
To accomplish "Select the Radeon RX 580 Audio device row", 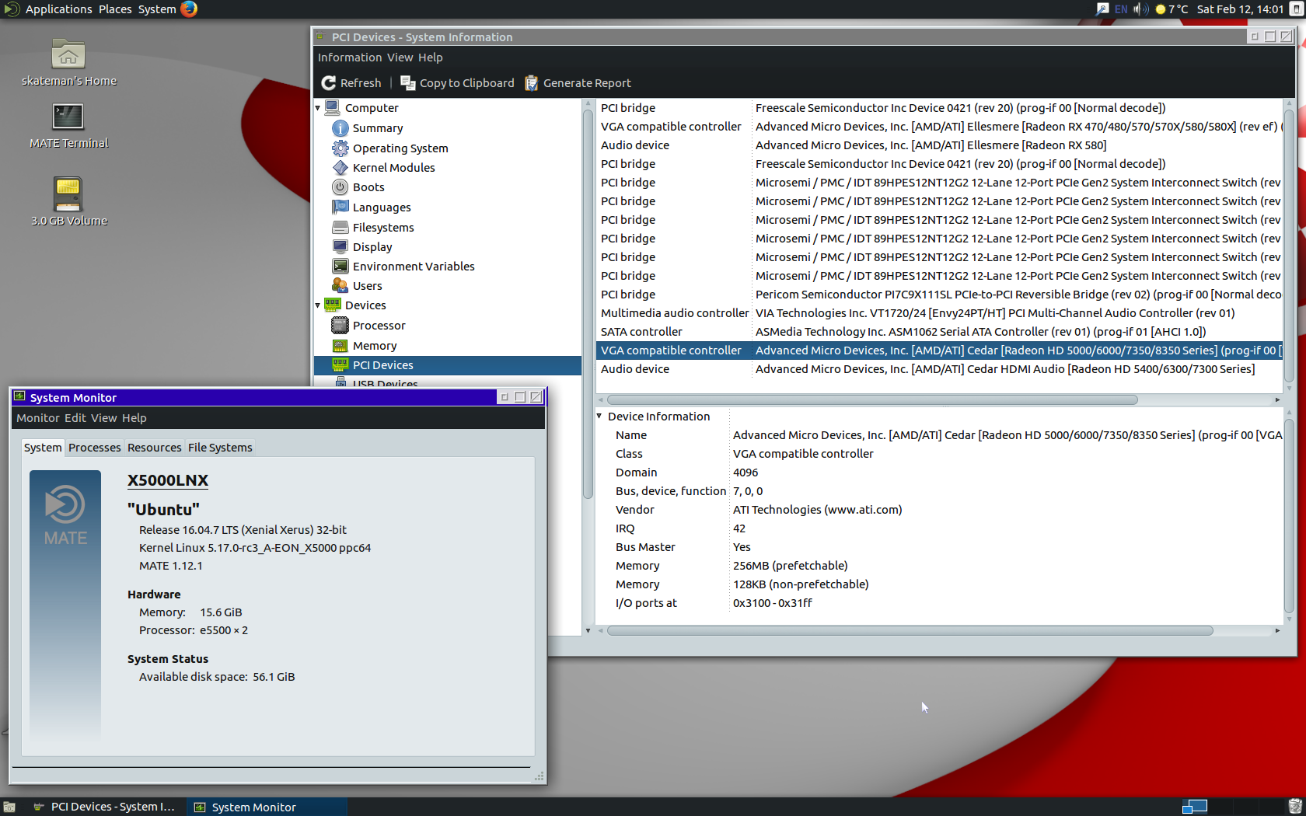I will pos(939,145).
